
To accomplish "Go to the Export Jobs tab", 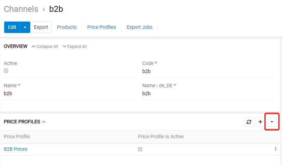I will pyautogui.click(x=140, y=27).
